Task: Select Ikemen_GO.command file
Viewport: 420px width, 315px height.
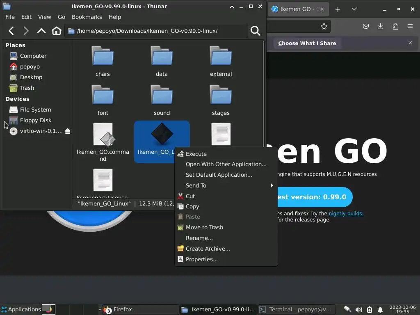Action: [x=103, y=142]
